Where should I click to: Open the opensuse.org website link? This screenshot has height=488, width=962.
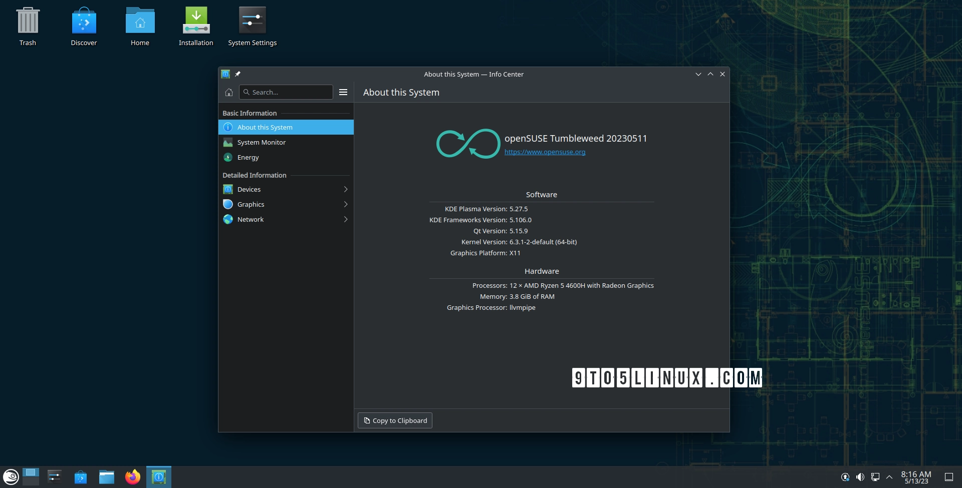(x=545, y=152)
